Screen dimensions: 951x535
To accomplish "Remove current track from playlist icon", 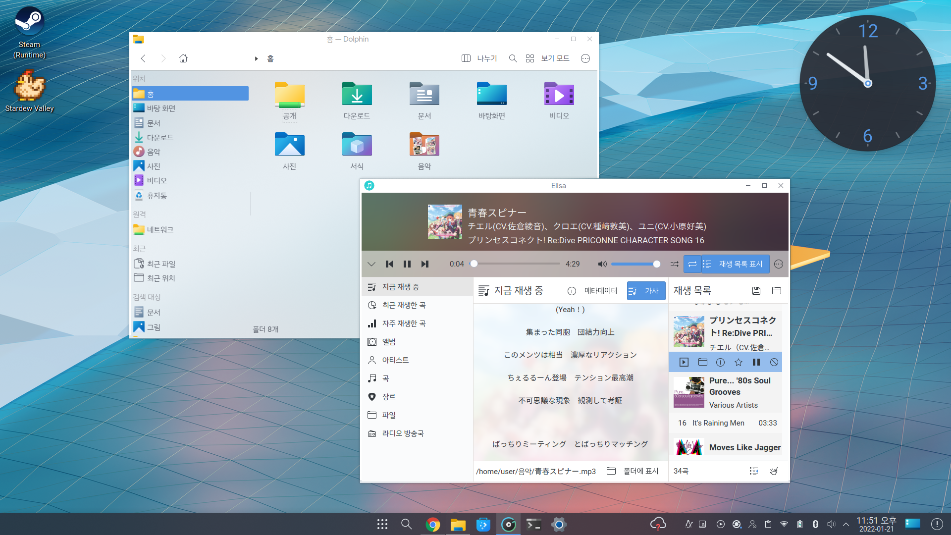I will tap(774, 362).
